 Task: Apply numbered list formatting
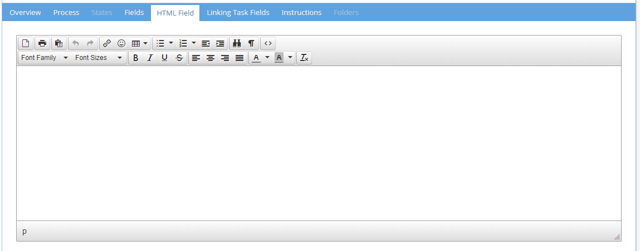pos(183,43)
